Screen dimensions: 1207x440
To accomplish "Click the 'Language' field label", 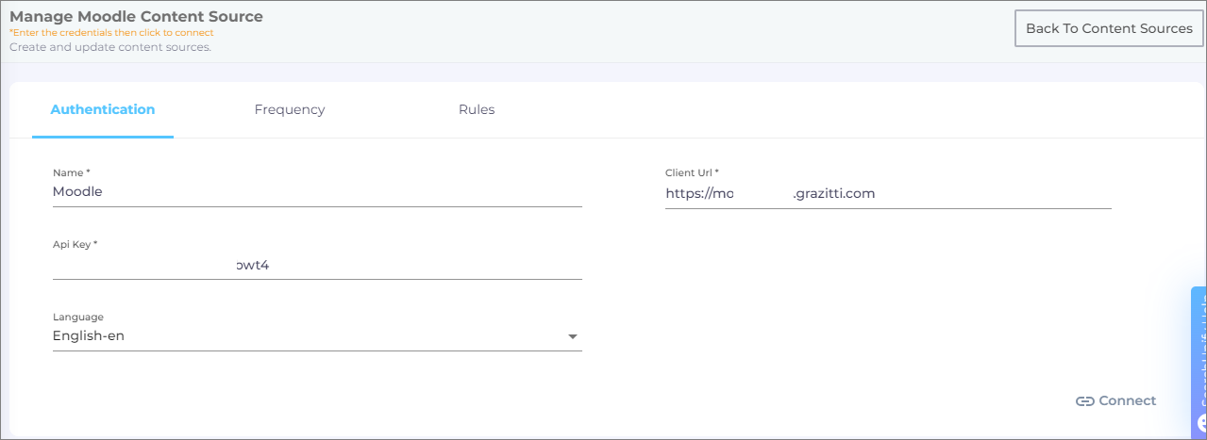I will tap(78, 318).
